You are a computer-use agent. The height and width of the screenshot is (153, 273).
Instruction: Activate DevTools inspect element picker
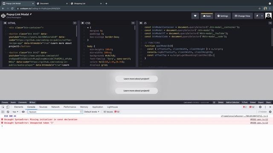point(3,107)
